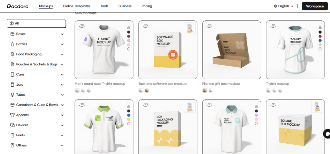Screen dimensions: 330x154
Task: Expand the Boxes category chevron
Action: pyautogui.click(x=62, y=34)
